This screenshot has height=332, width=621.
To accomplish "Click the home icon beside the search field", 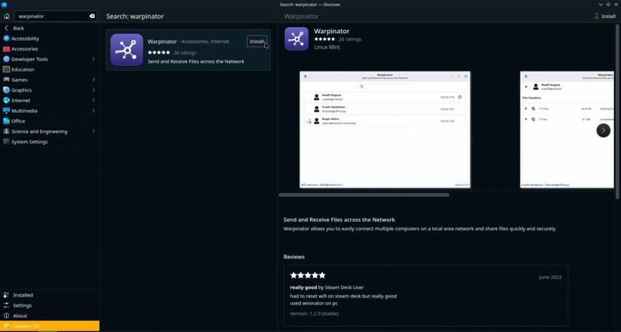I will point(7,16).
